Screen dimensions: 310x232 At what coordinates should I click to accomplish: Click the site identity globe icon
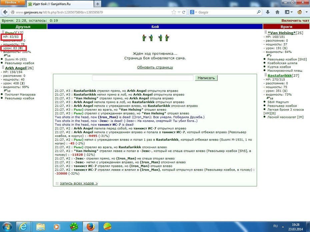[x=12, y=12]
